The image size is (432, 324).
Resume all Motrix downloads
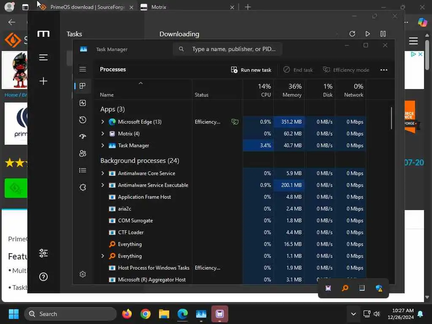pos(367,34)
